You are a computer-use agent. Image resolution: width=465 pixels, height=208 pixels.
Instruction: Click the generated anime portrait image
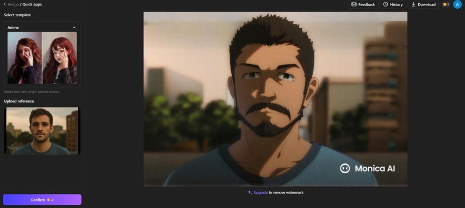(x=275, y=99)
